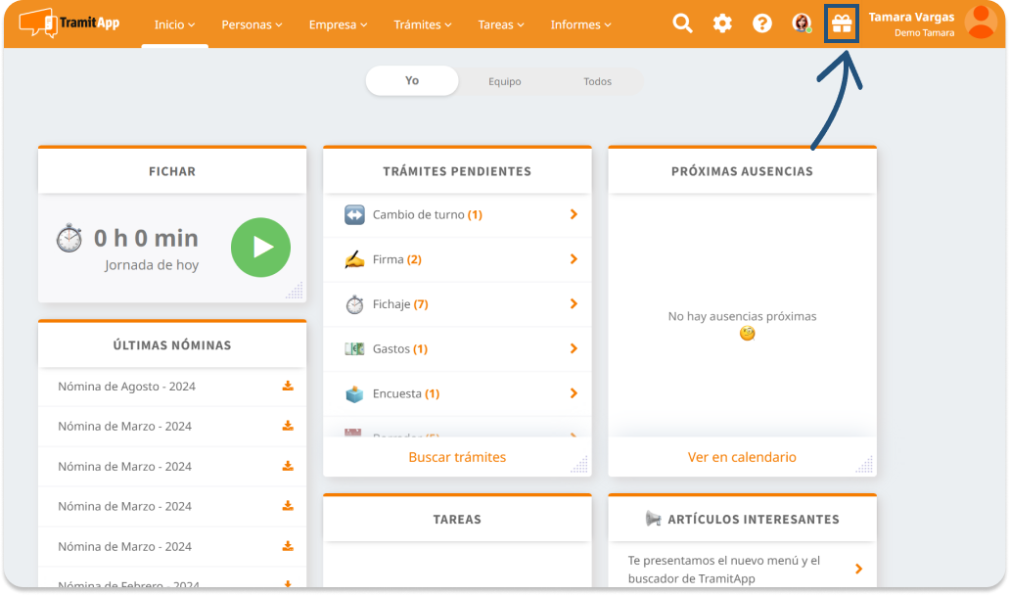Open the Tareas menu
1010x595 pixels.
click(501, 24)
